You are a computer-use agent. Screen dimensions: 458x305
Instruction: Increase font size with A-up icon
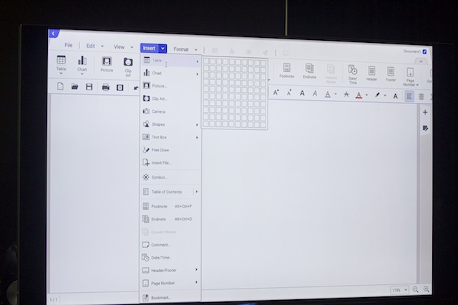[276, 93]
